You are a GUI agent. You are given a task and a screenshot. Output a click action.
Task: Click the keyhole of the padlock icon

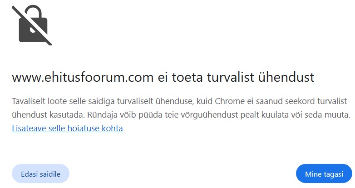coord(33,31)
